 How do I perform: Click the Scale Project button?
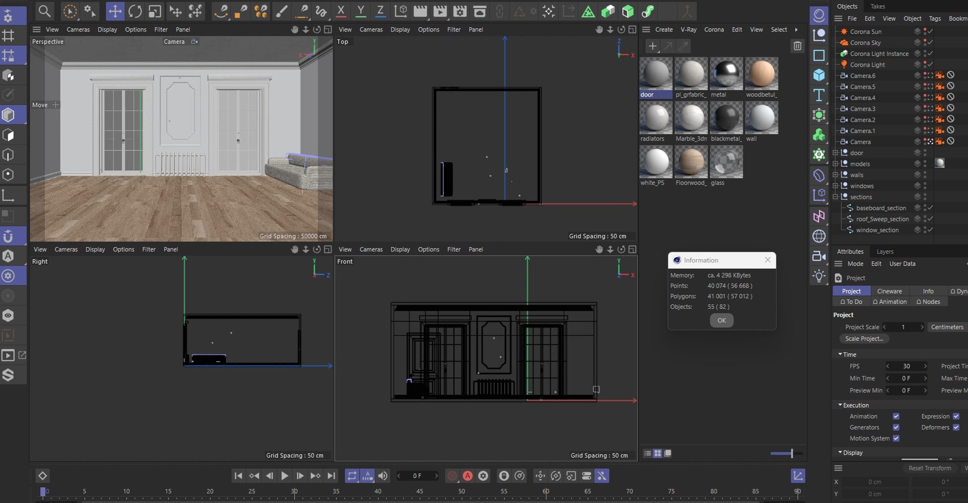[864, 339]
